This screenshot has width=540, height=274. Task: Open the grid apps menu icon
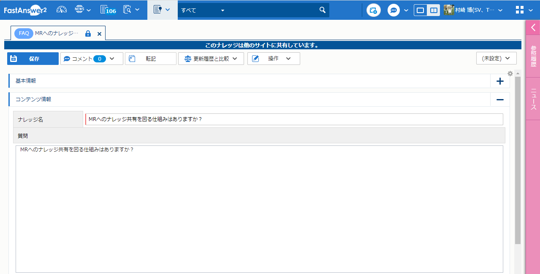pos(520,10)
